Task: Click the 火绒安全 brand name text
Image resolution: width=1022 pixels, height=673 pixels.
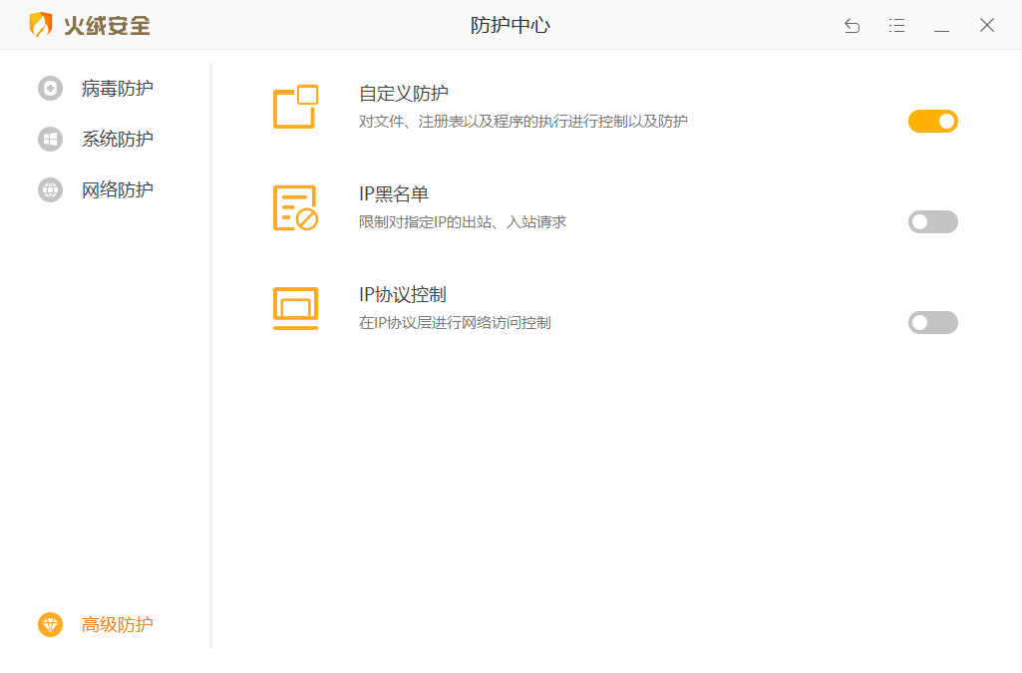Action: pos(107,25)
